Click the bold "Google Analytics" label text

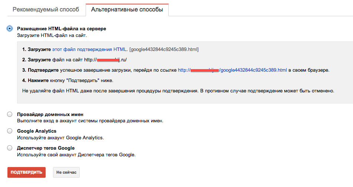37,131
